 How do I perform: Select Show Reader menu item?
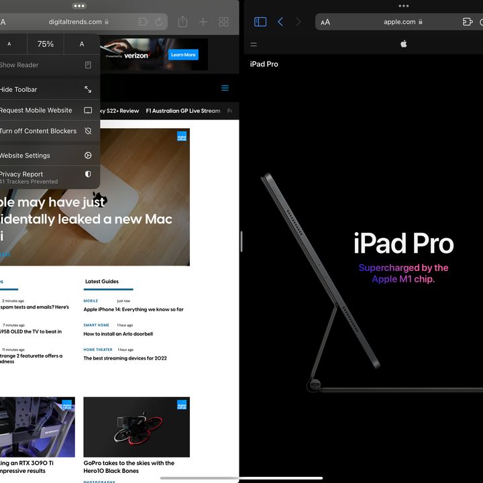(x=49, y=65)
